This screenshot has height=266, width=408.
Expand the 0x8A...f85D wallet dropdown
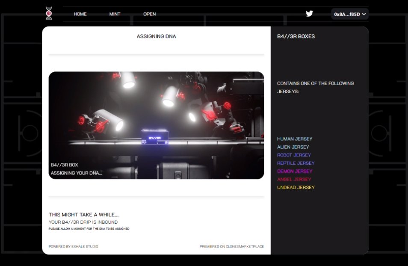pos(350,14)
